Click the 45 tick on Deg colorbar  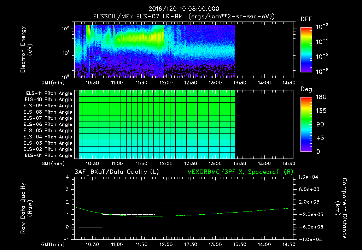[320, 138]
